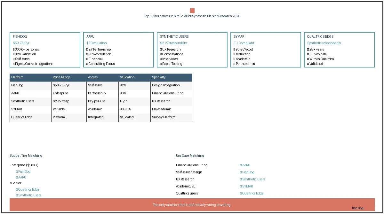
Task: Click the 25+ years bullet
Action: coord(316,49)
